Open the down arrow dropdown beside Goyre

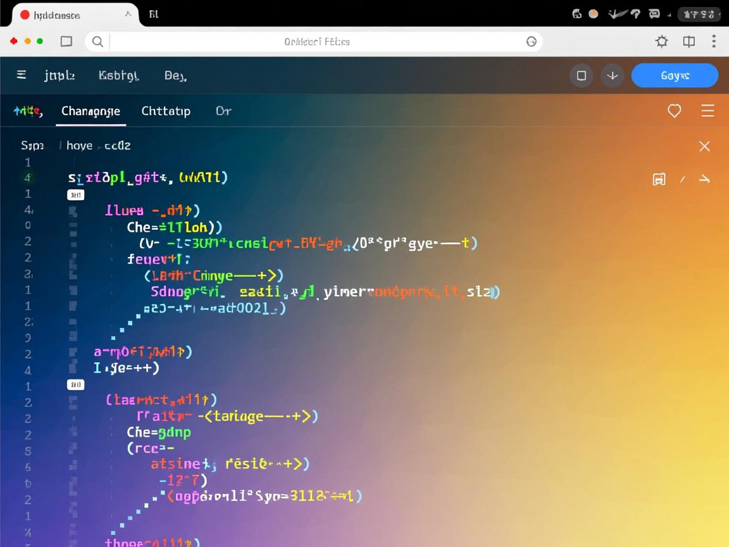pyautogui.click(x=612, y=75)
